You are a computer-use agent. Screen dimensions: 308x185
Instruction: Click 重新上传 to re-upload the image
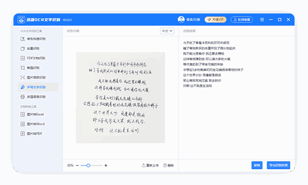point(150,165)
